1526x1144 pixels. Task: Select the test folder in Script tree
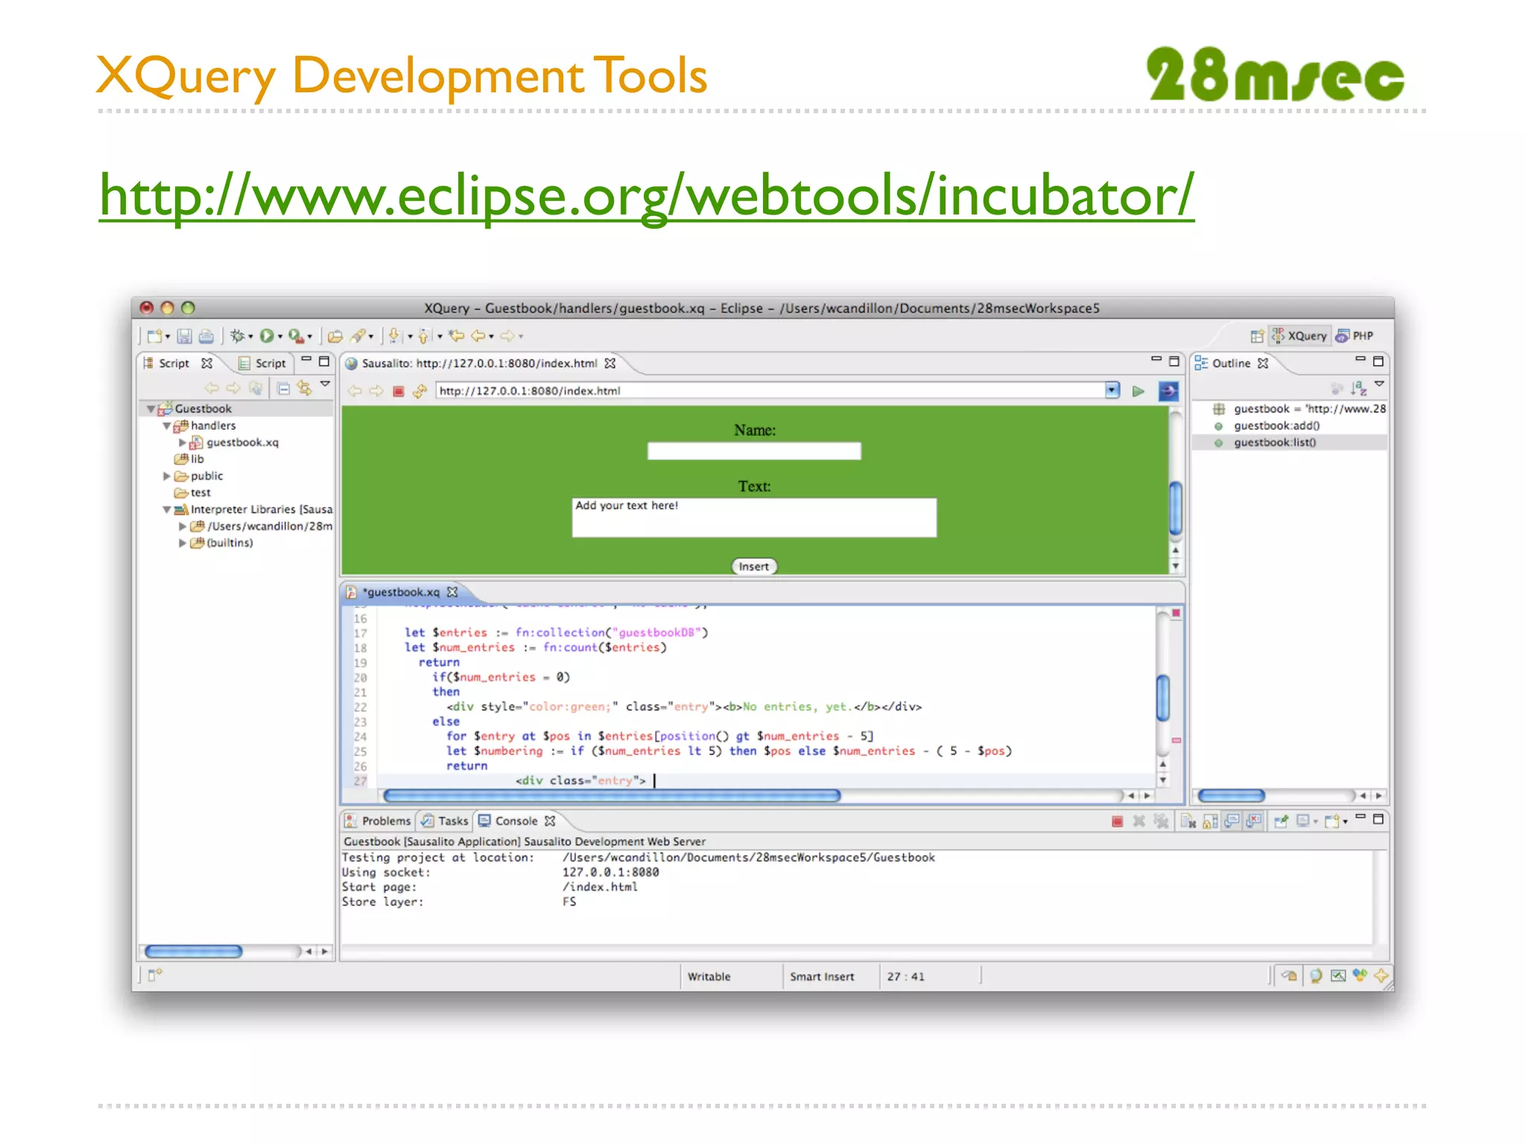(x=192, y=493)
